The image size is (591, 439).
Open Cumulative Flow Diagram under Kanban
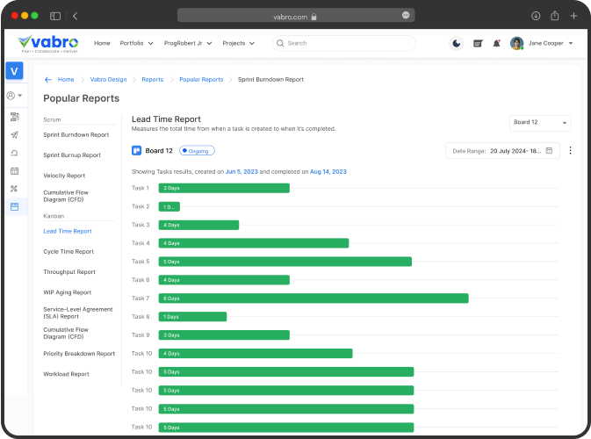[x=66, y=333]
